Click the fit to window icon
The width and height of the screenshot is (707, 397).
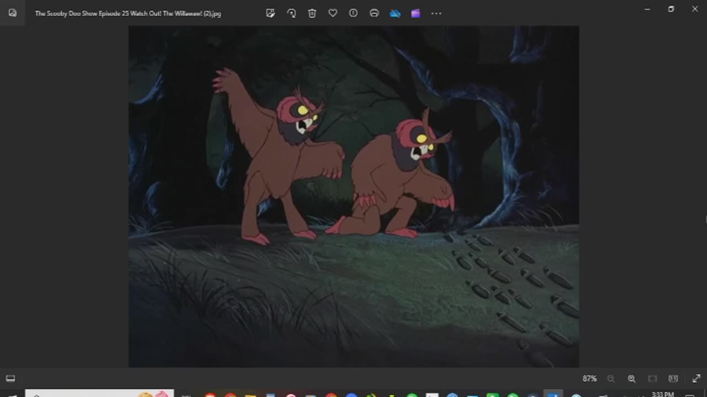click(x=652, y=379)
